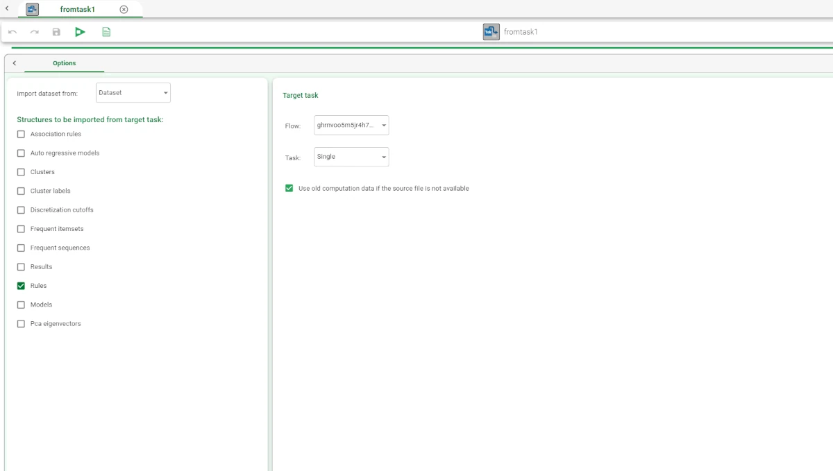
Task: Click the back chevron beside the fromtask1 tab
Action: [x=6, y=8]
